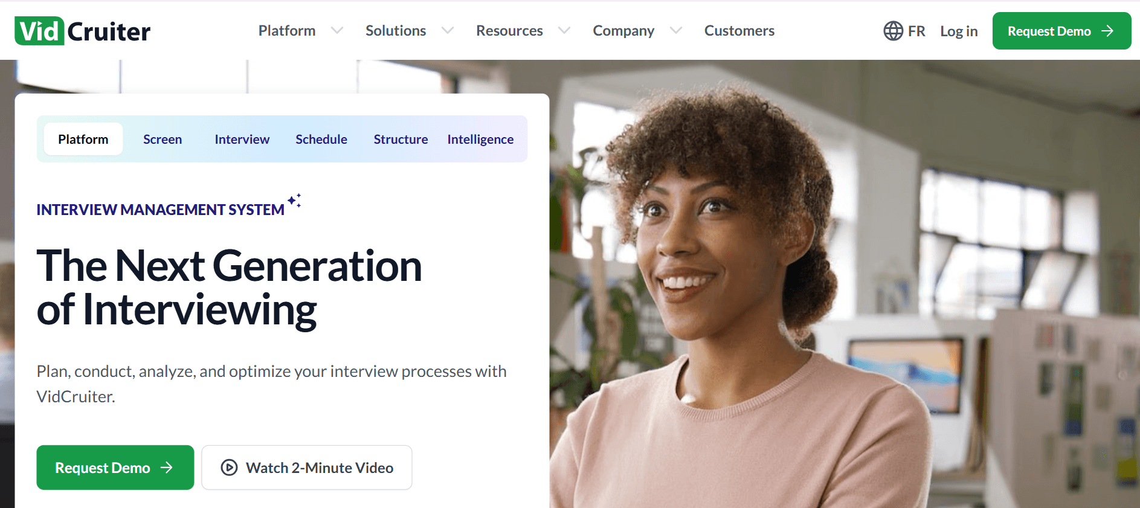Open the Solutions navigation menu
This screenshot has width=1140, height=508.
click(396, 31)
